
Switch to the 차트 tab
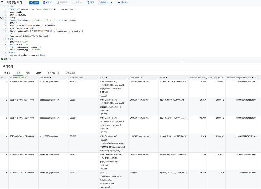[28, 73]
